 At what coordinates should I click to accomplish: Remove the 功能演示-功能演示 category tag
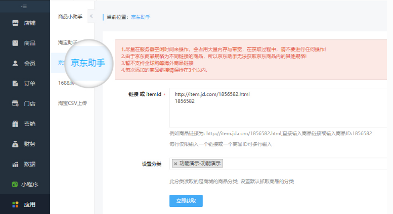point(176,164)
